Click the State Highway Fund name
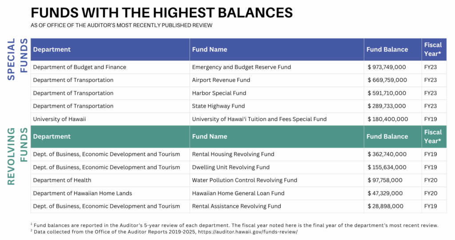 [x=218, y=106]
